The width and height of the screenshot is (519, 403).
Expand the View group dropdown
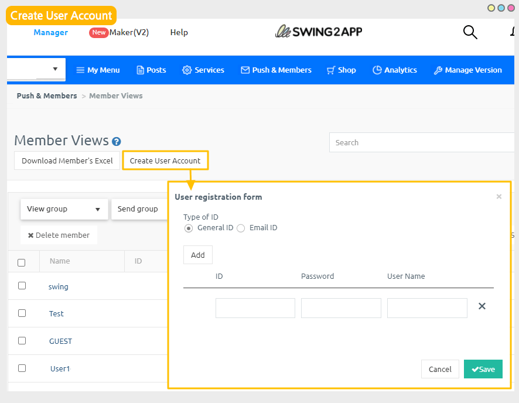[64, 209]
